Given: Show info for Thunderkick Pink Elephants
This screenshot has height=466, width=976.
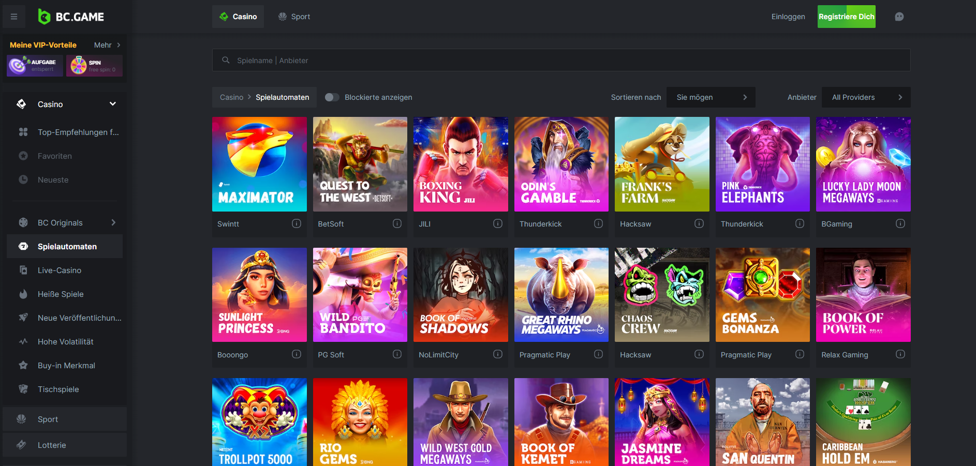Looking at the screenshot, I should click(800, 223).
